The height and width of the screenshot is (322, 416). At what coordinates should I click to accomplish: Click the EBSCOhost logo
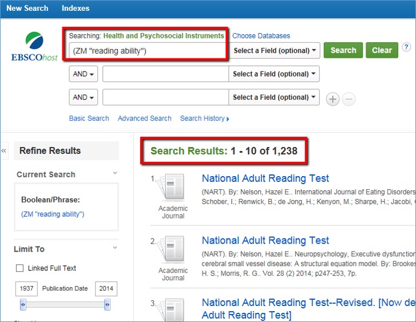(x=34, y=46)
